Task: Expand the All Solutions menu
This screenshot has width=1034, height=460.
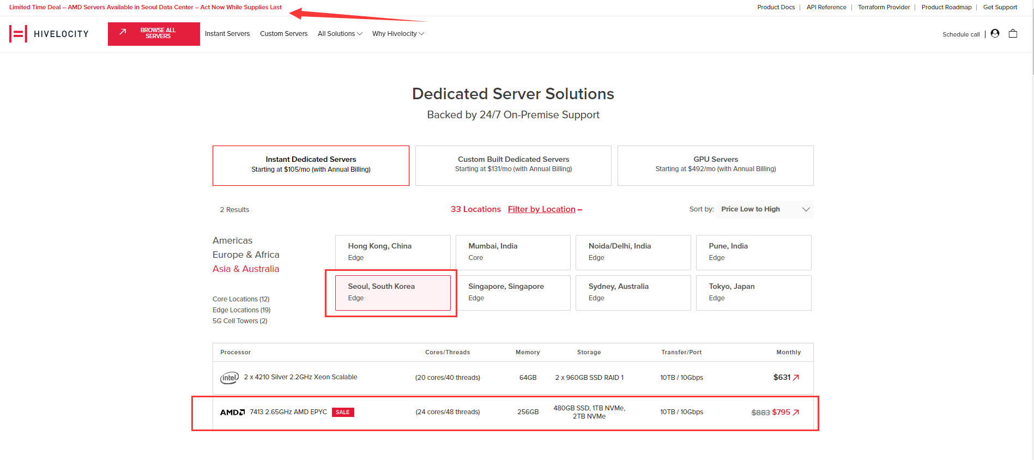Action: (x=340, y=34)
